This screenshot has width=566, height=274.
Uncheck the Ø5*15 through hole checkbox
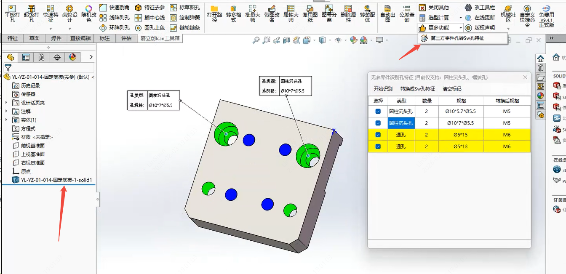(378, 135)
